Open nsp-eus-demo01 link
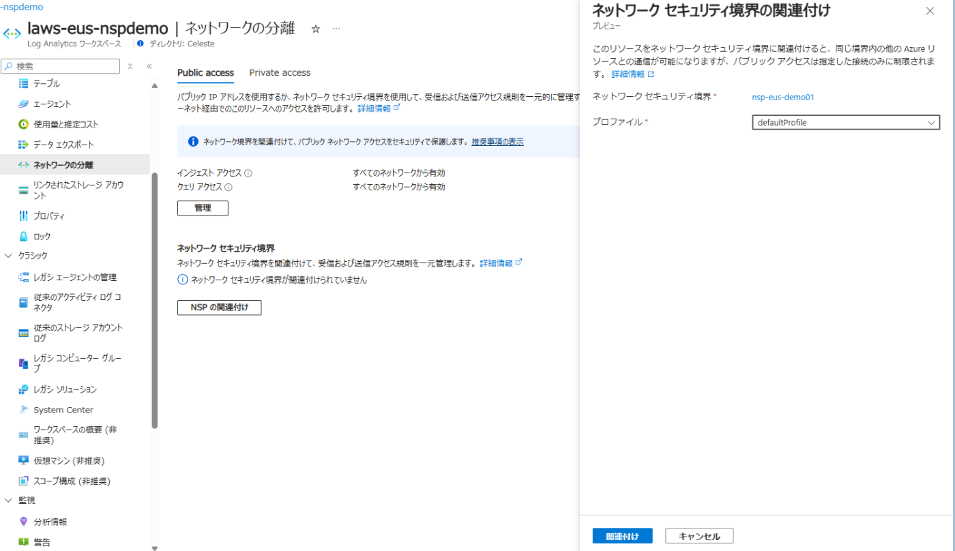Viewport: 955px width, 551px height. pyautogui.click(x=783, y=97)
